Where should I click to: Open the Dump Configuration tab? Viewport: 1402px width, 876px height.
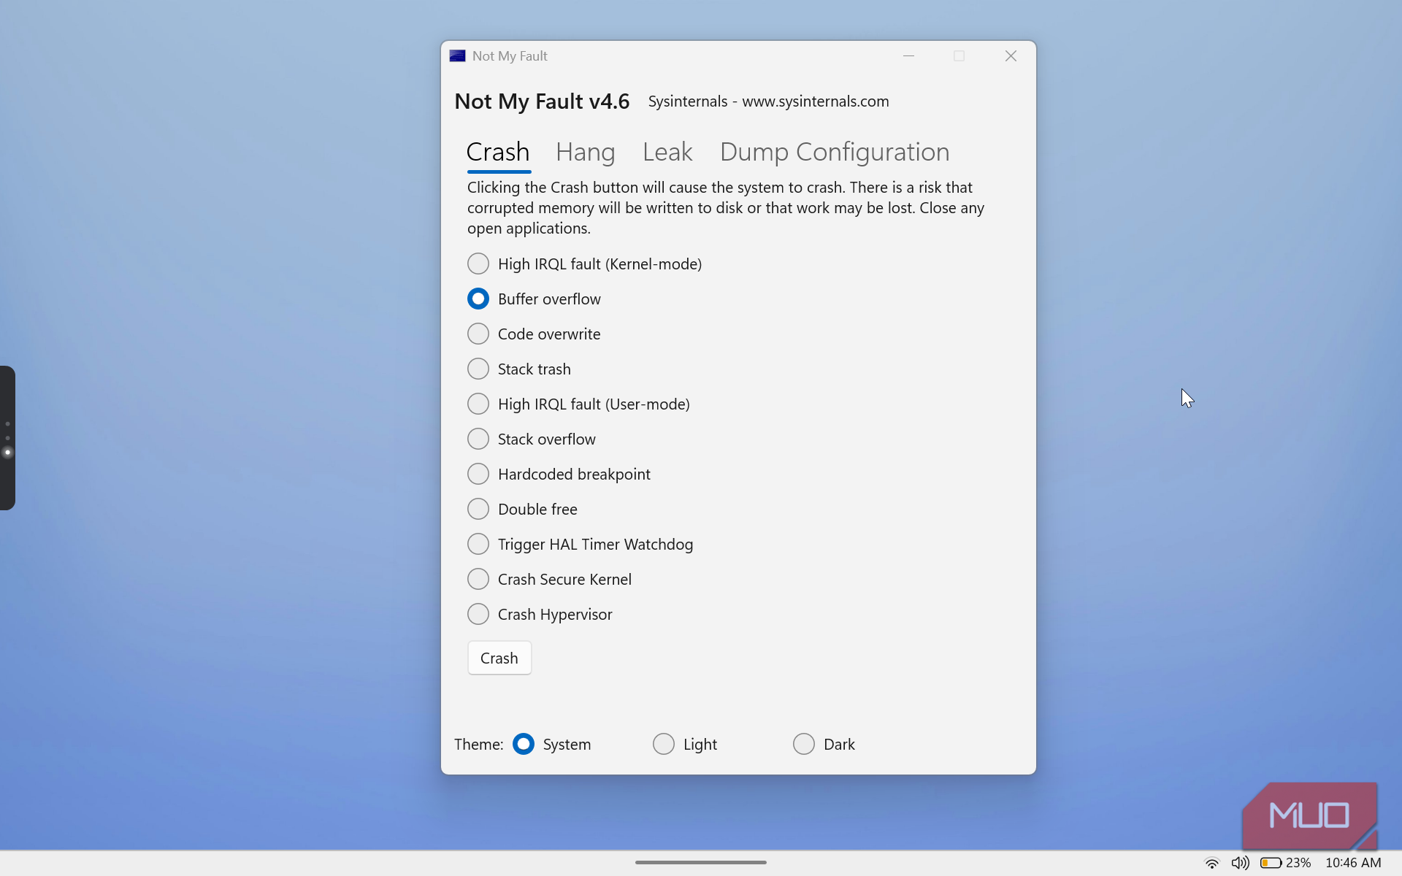[x=835, y=152]
